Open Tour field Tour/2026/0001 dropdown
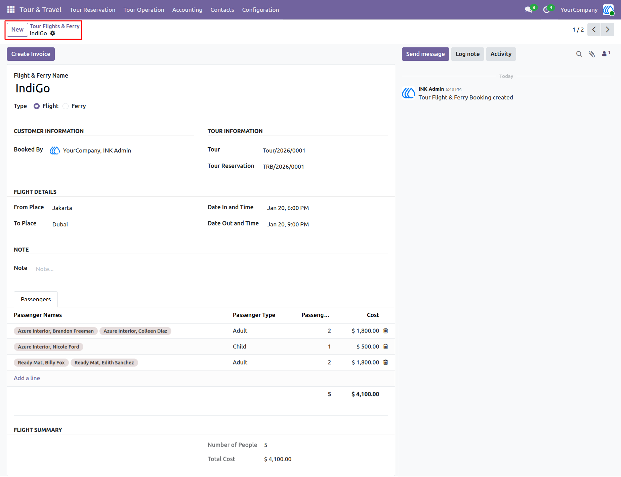The width and height of the screenshot is (621, 477). coord(325,150)
